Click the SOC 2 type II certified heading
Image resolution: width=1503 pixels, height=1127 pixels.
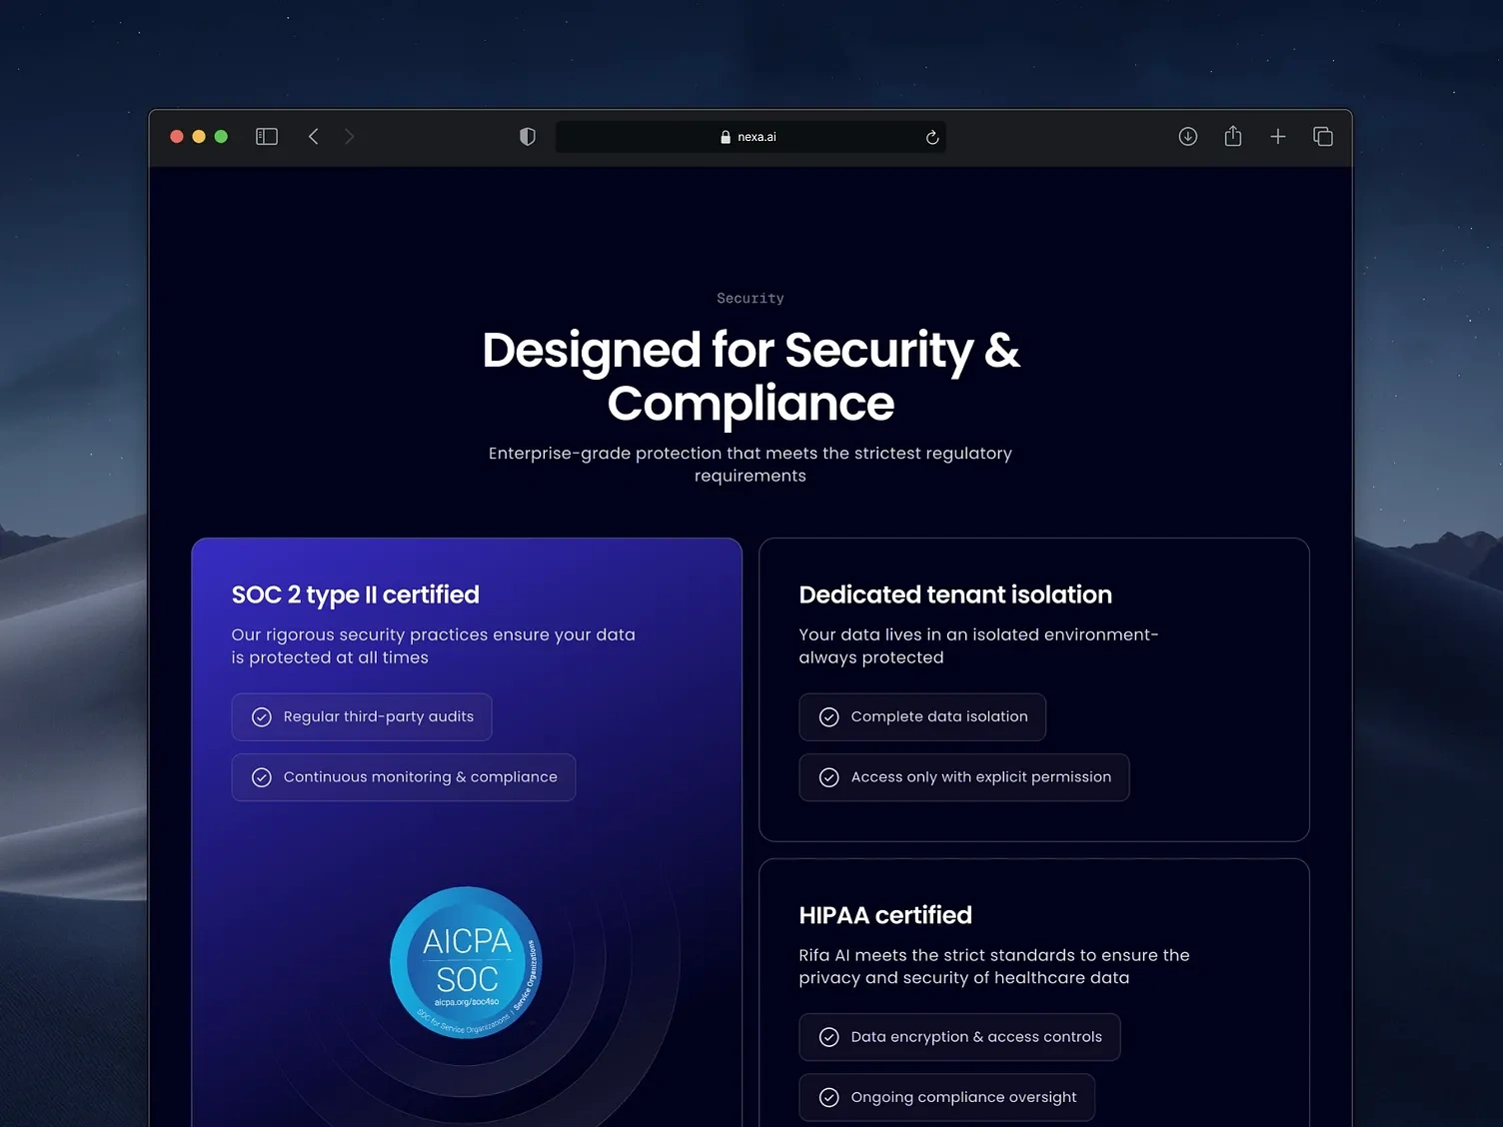(356, 595)
